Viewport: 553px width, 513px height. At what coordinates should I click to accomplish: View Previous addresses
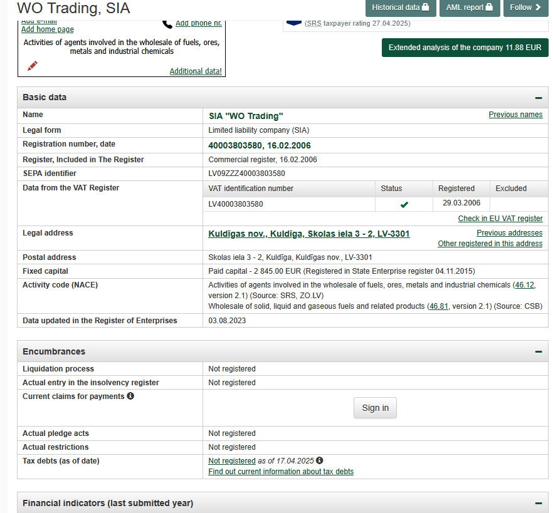(510, 233)
